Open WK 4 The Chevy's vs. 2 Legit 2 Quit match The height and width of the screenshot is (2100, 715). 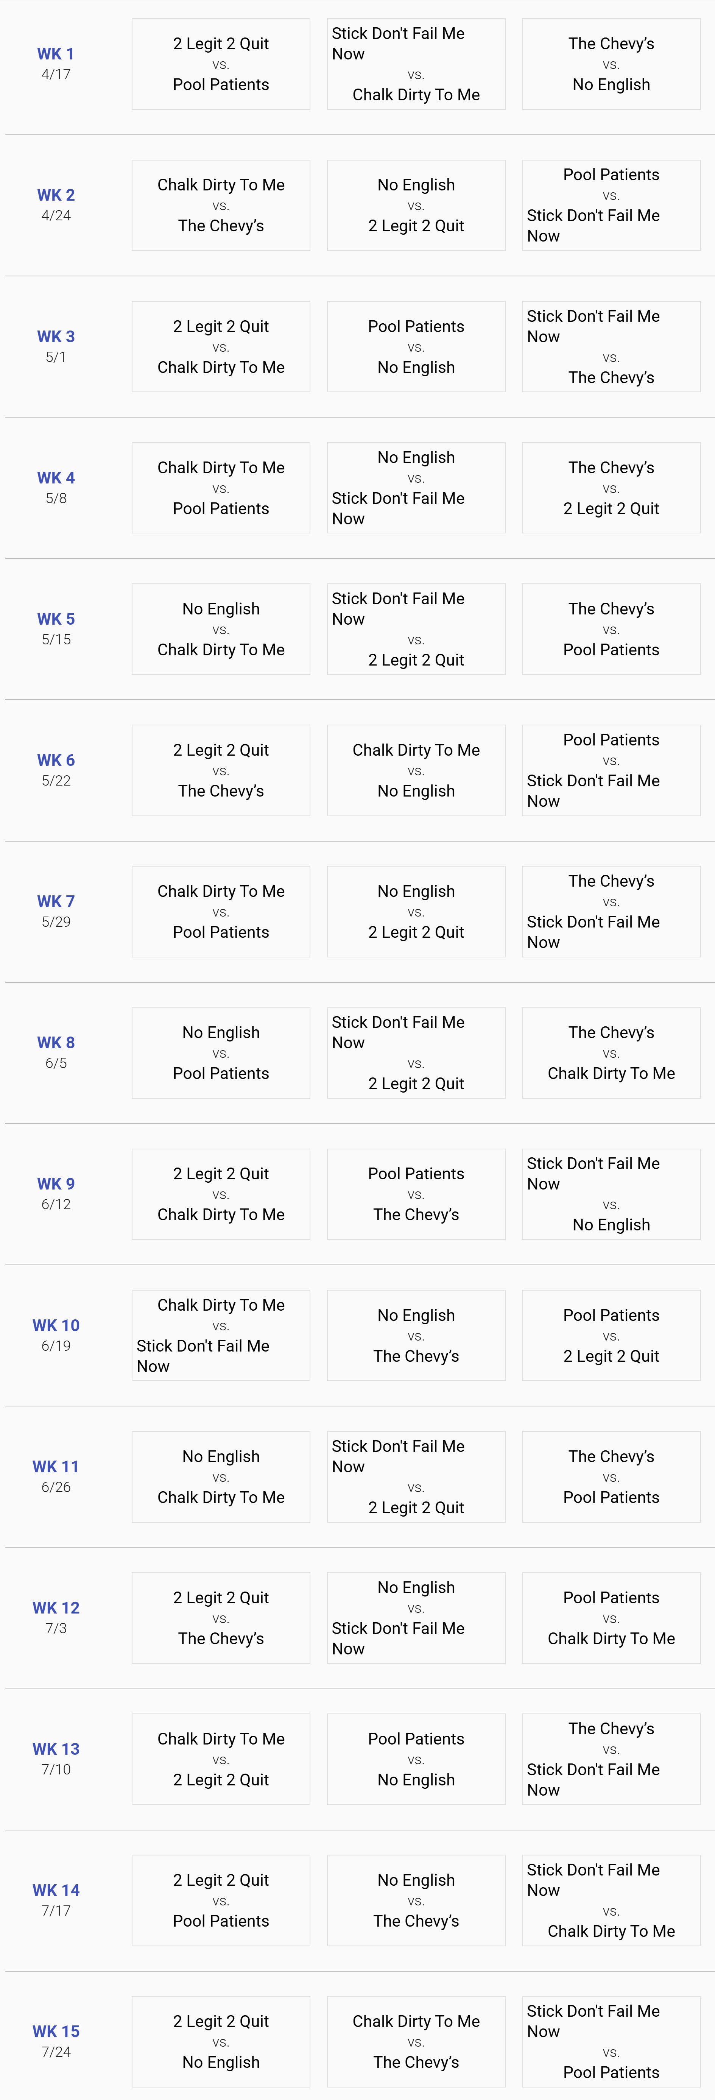click(611, 488)
